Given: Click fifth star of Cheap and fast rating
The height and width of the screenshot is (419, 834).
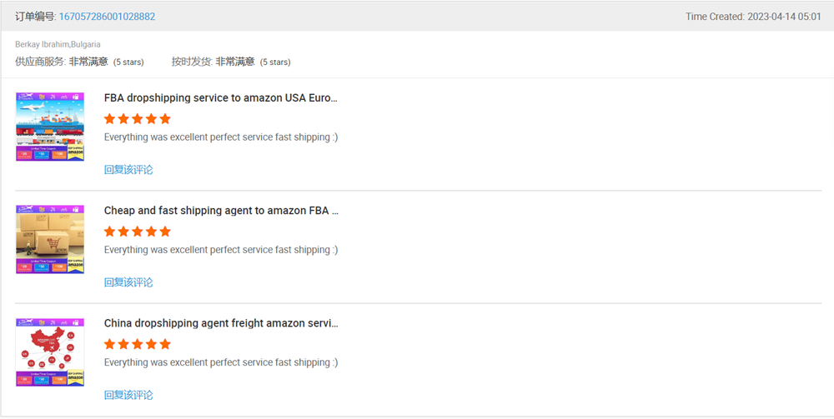Looking at the screenshot, I should pyautogui.click(x=165, y=232).
